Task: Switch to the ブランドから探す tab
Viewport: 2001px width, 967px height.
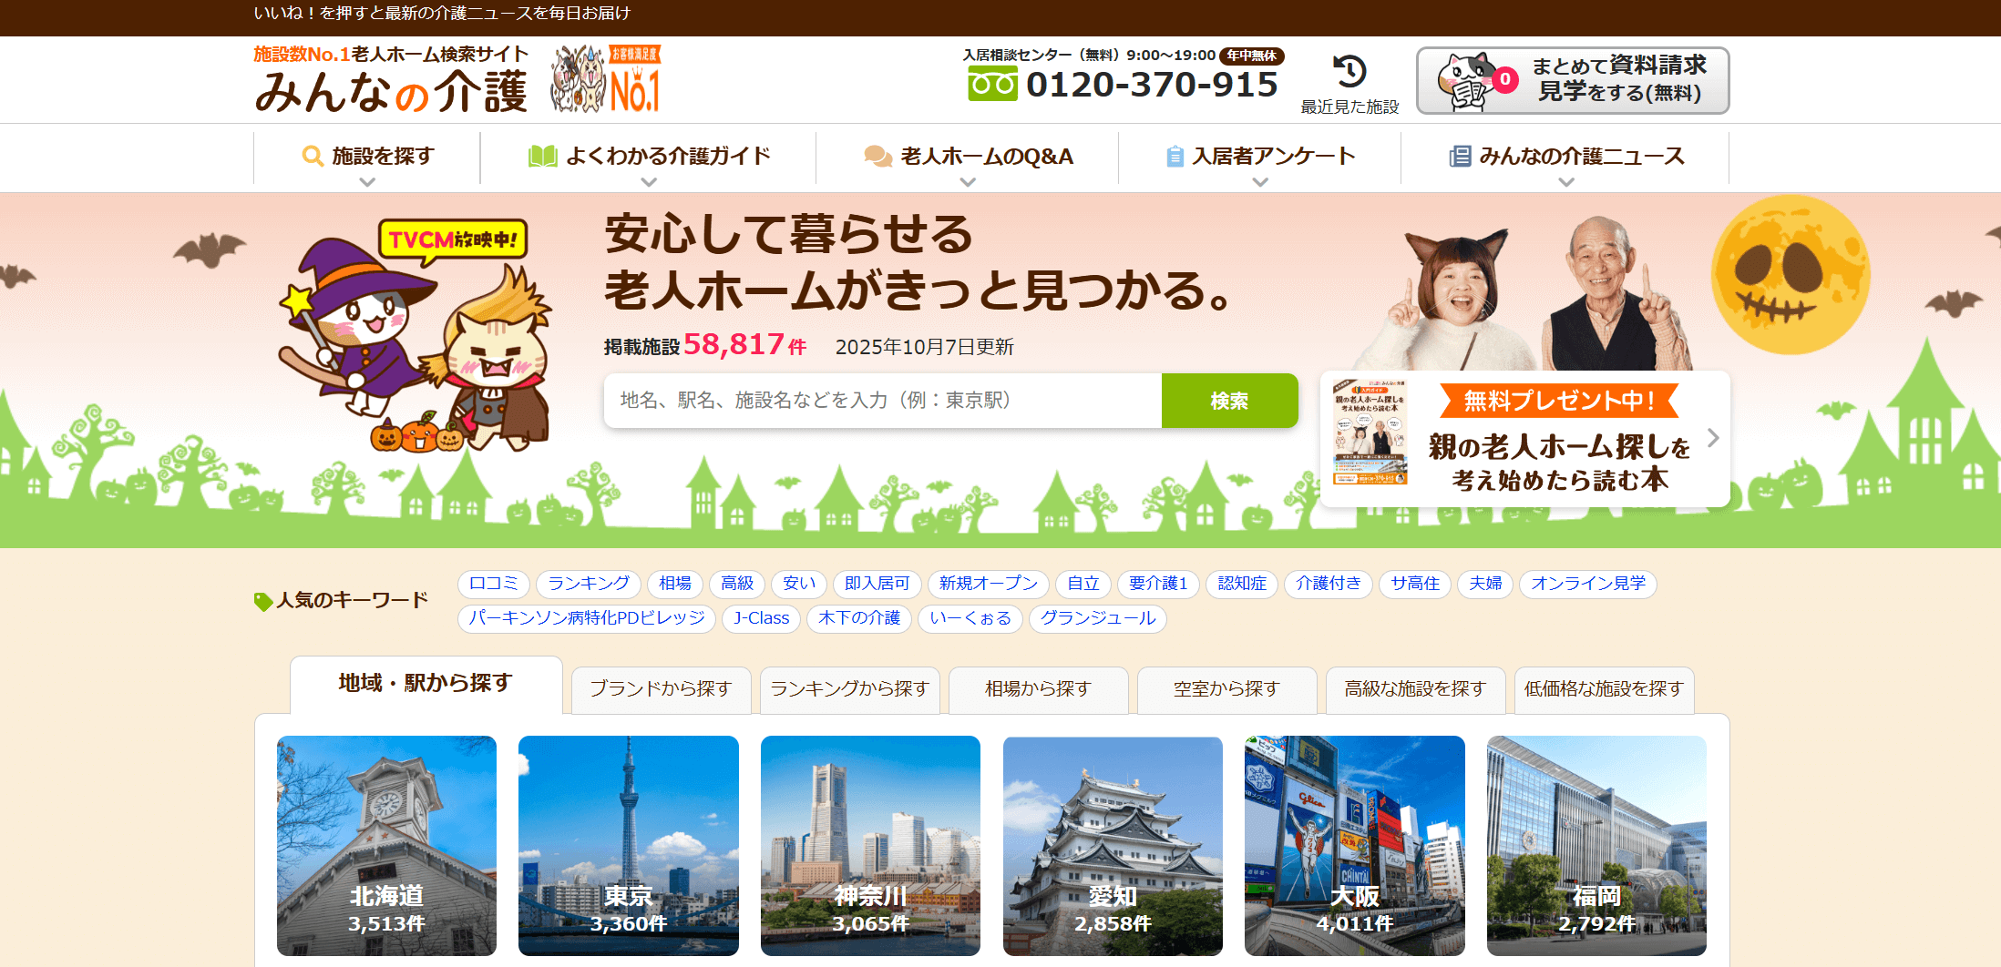Action: [x=662, y=689]
